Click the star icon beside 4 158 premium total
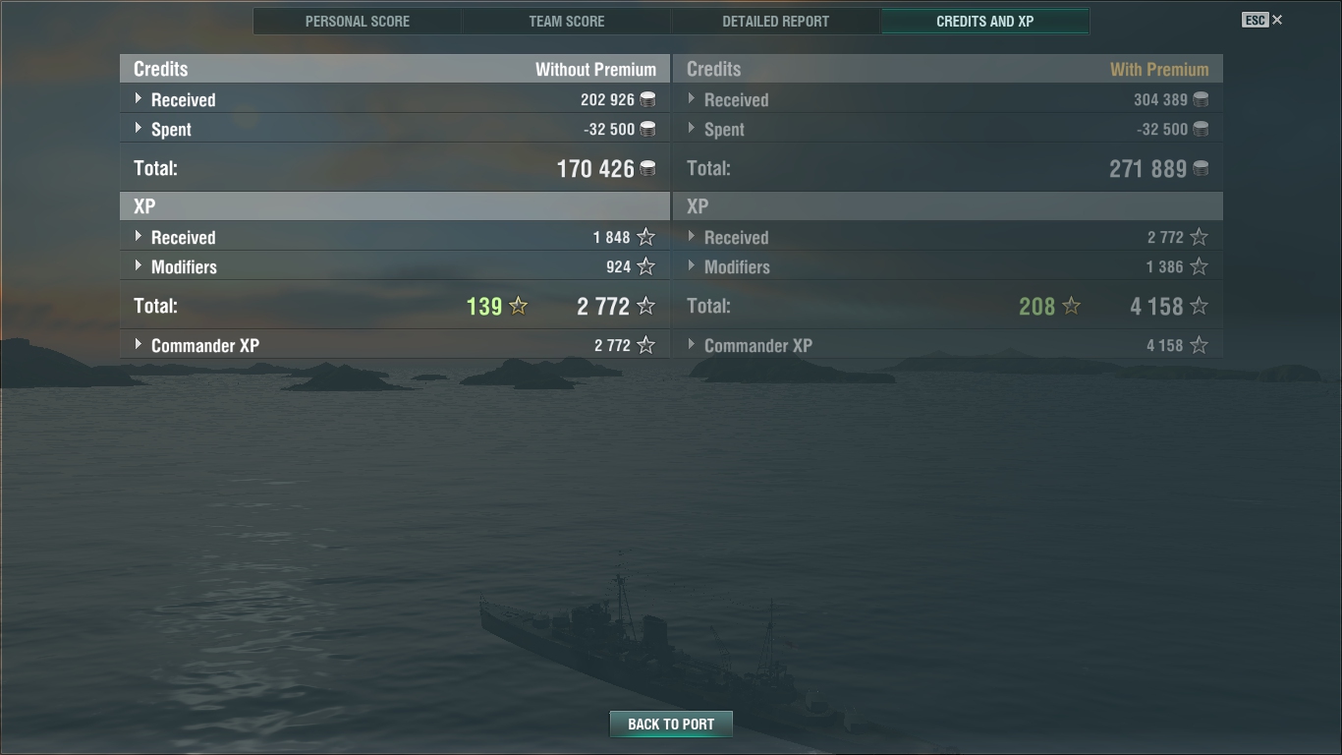Screen dimensions: 1342x755 [1199, 306]
